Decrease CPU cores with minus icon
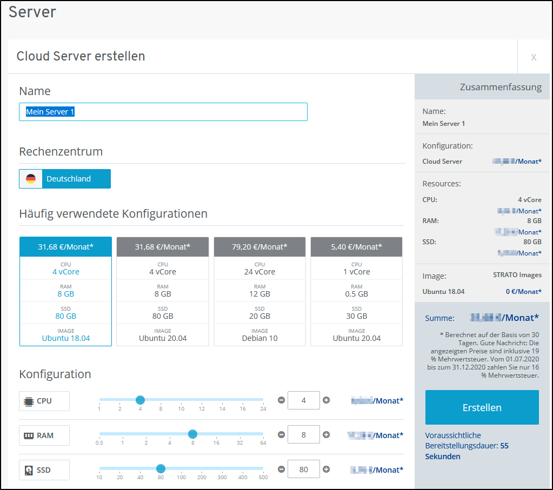This screenshot has width=553, height=490. (x=281, y=400)
